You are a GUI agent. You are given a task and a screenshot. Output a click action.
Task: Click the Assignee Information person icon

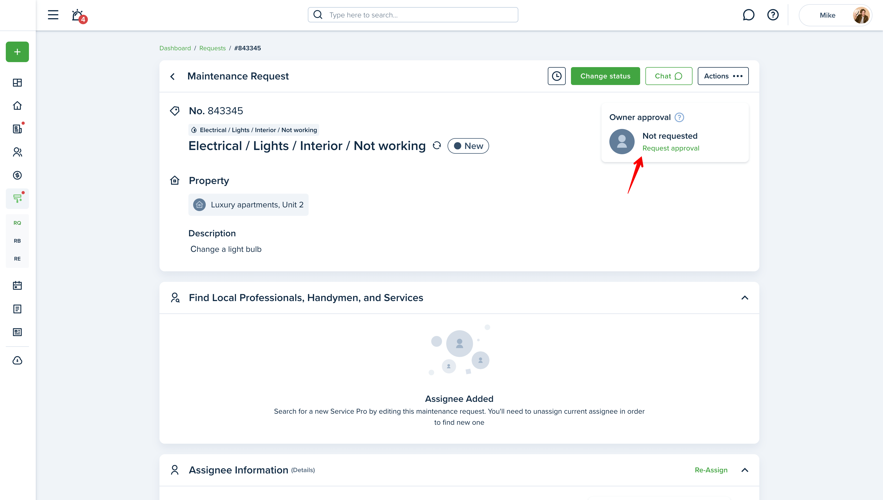click(175, 470)
